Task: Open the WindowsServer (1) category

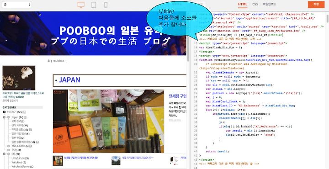Action: point(22,166)
